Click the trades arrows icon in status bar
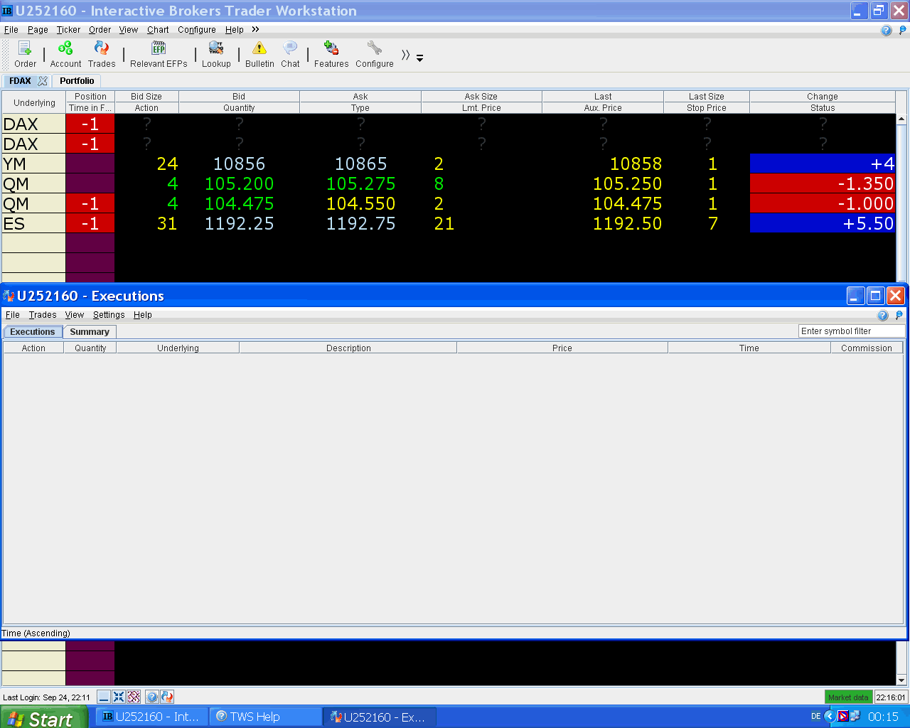The height and width of the screenshot is (728, 910). [x=167, y=697]
